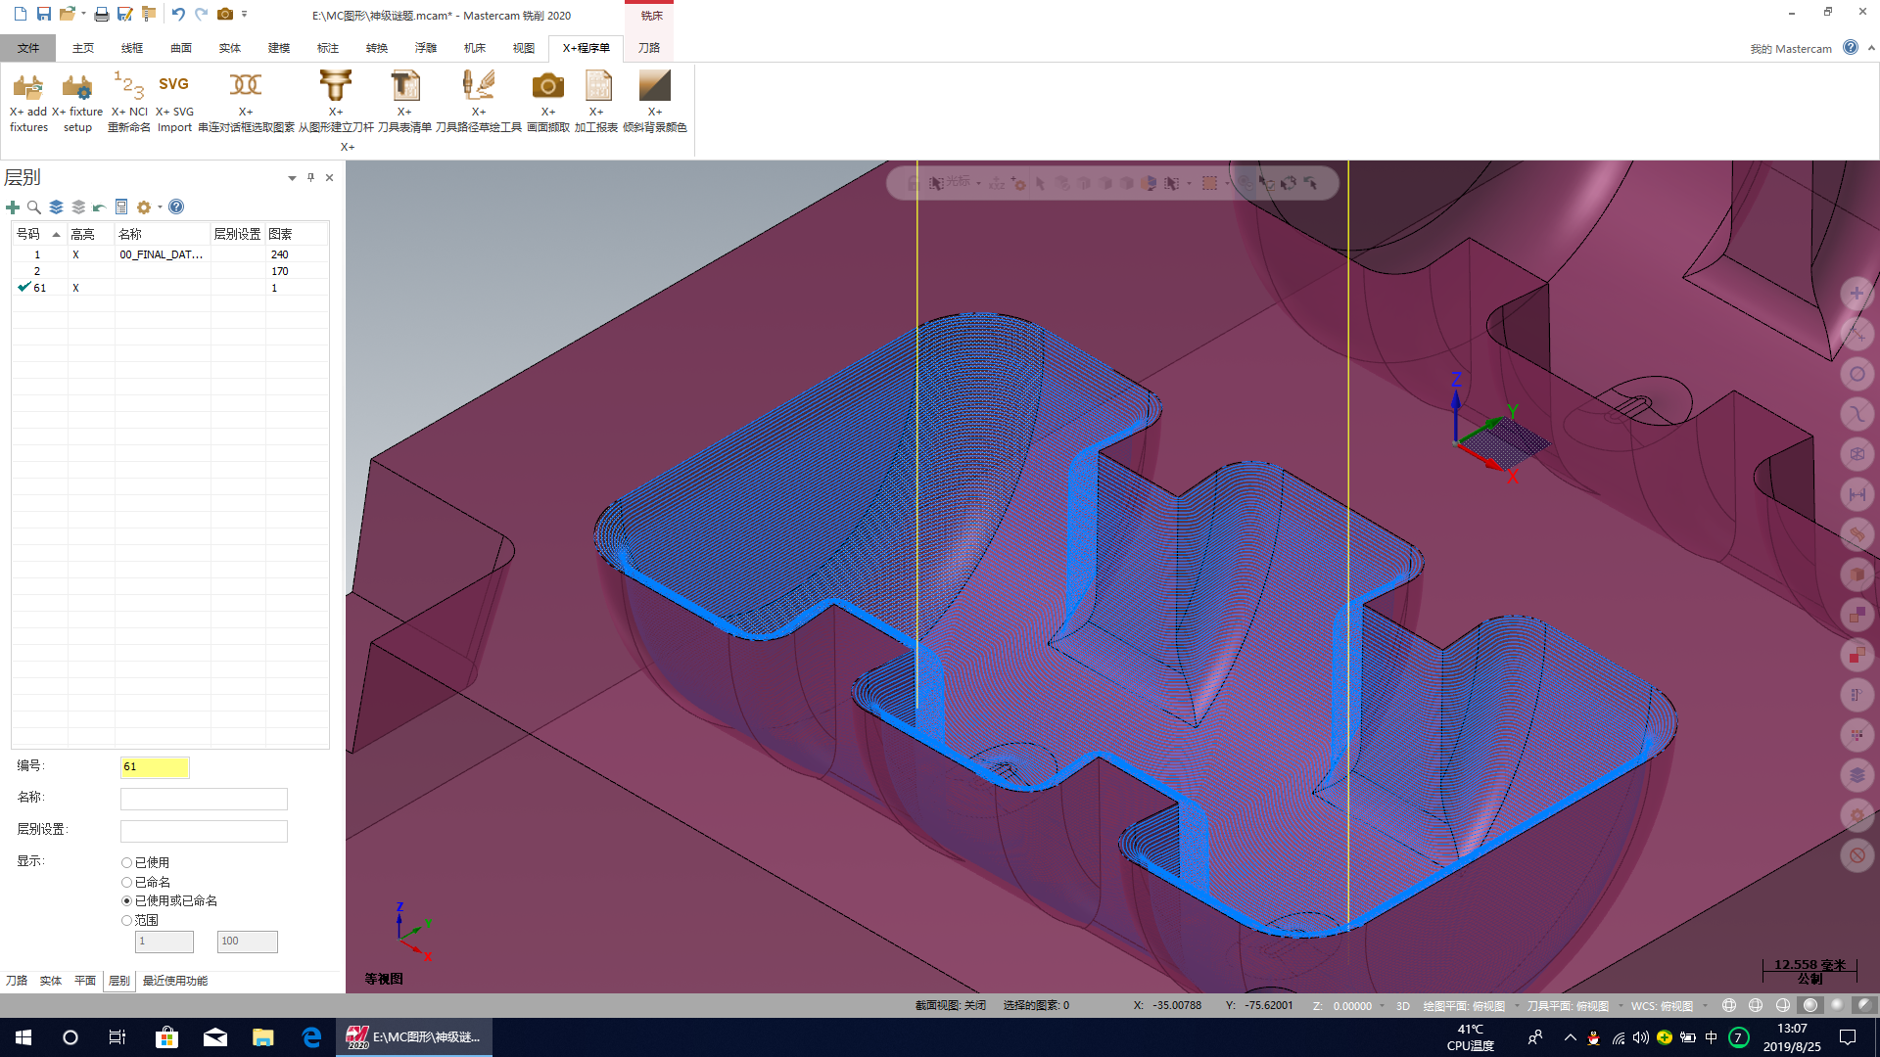Open the 文件 menu
Viewport: 1880px width, 1057px height.
pyautogui.click(x=28, y=48)
